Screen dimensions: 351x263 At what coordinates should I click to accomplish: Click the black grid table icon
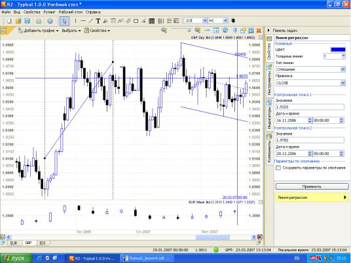(151, 21)
